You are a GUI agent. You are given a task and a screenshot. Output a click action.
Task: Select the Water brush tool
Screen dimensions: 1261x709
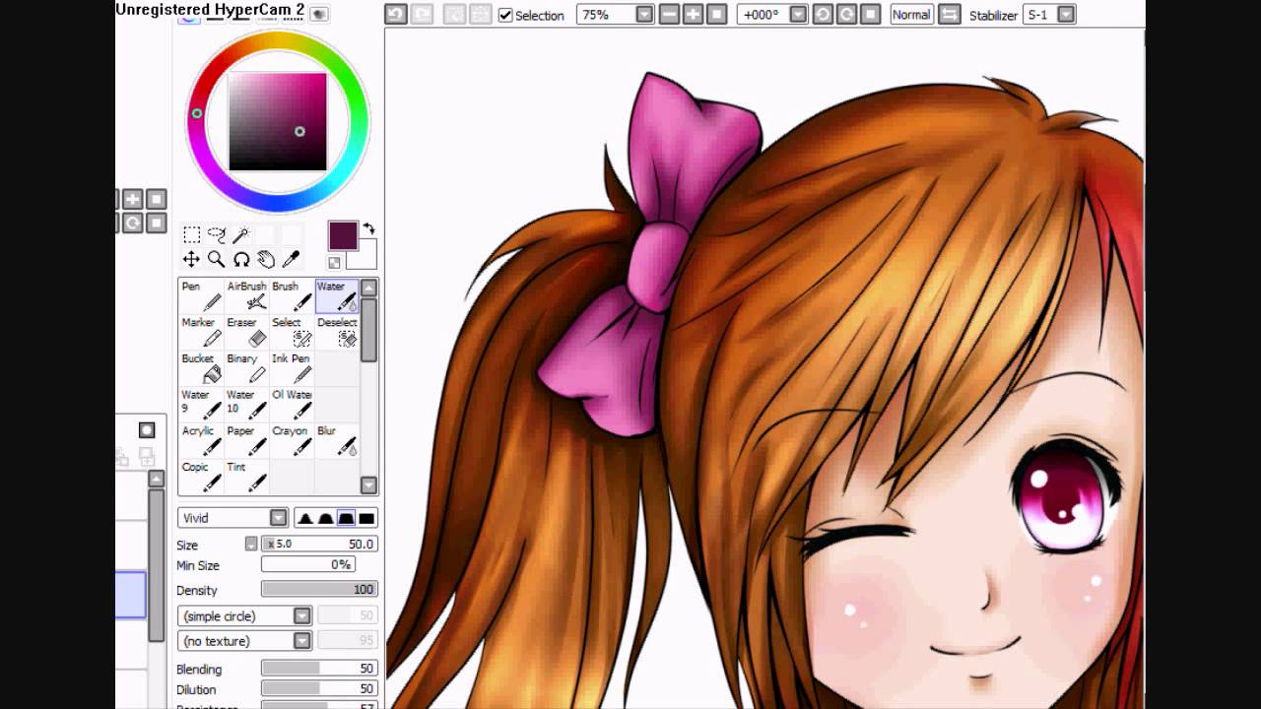coord(337,296)
